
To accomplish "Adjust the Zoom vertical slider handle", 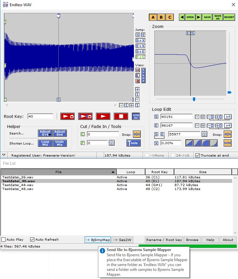I will coord(230,92).
